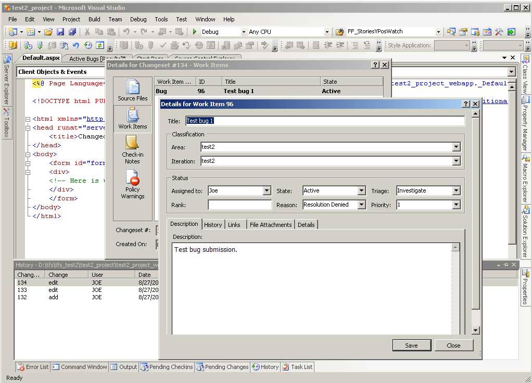This screenshot has height=383, width=532.
Task: Switch to the File Attachments tab
Action: point(271,225)
